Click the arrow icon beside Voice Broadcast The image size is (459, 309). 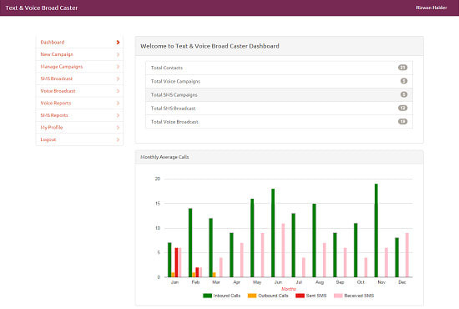coord(118,91)
